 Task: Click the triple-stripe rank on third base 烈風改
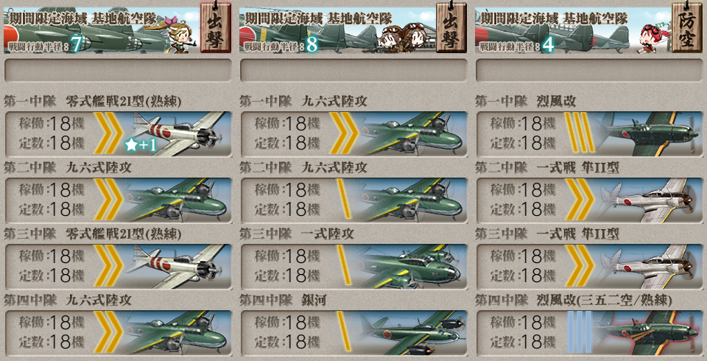coord(580,132)
